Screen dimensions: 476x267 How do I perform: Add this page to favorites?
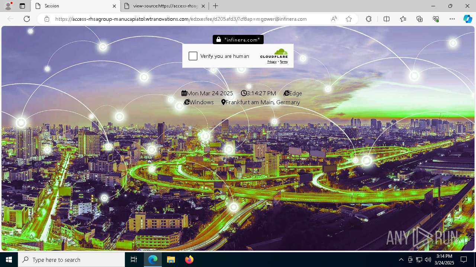pyautogui.click(x=349, y=19)
